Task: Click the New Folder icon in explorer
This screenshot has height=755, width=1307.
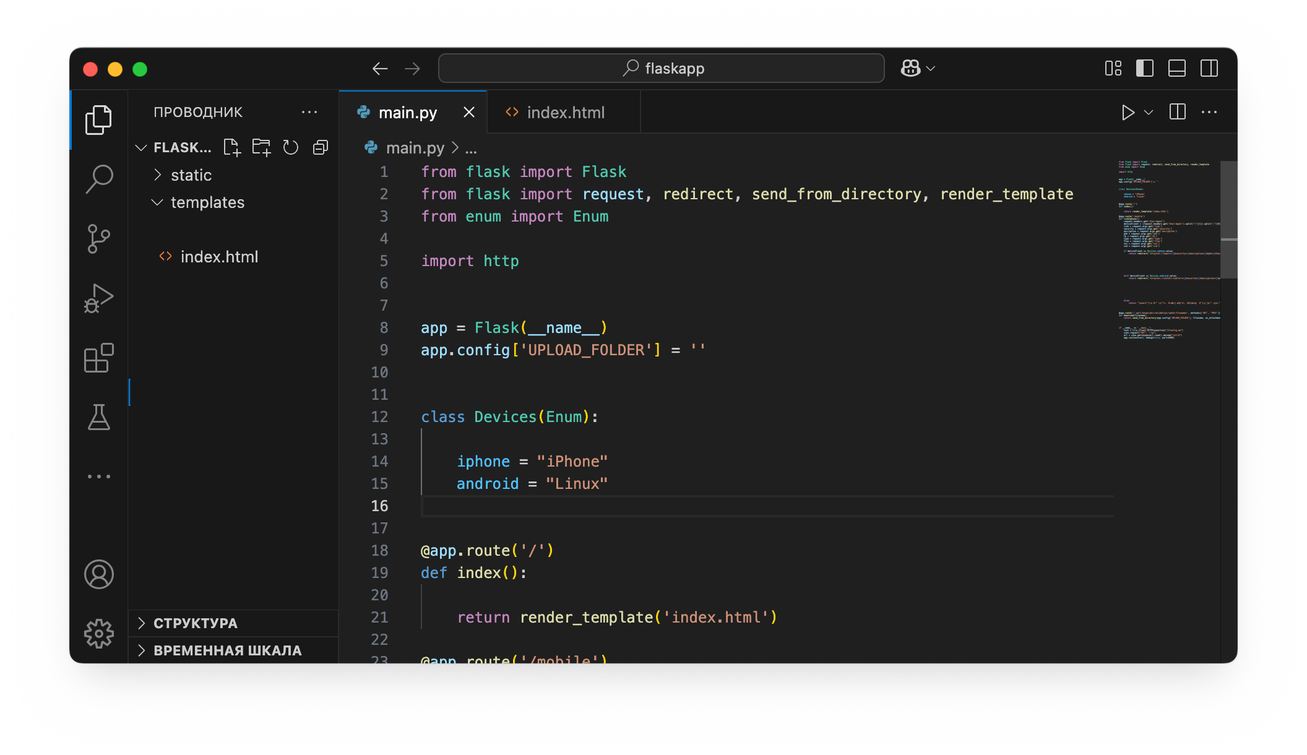Action: coord(261,147)
